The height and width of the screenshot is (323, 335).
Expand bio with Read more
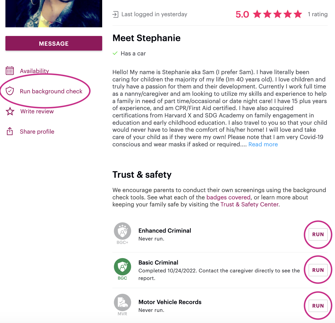tap(263, 144)
